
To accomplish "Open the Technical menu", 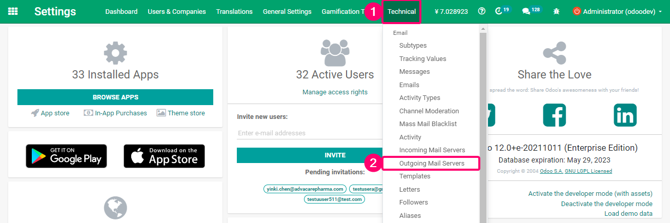I will point(402,11).
